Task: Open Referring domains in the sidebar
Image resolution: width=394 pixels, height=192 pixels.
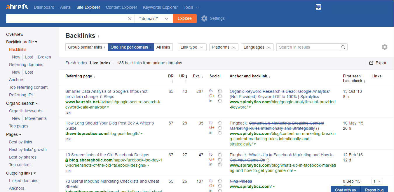Action: point(26,65)
